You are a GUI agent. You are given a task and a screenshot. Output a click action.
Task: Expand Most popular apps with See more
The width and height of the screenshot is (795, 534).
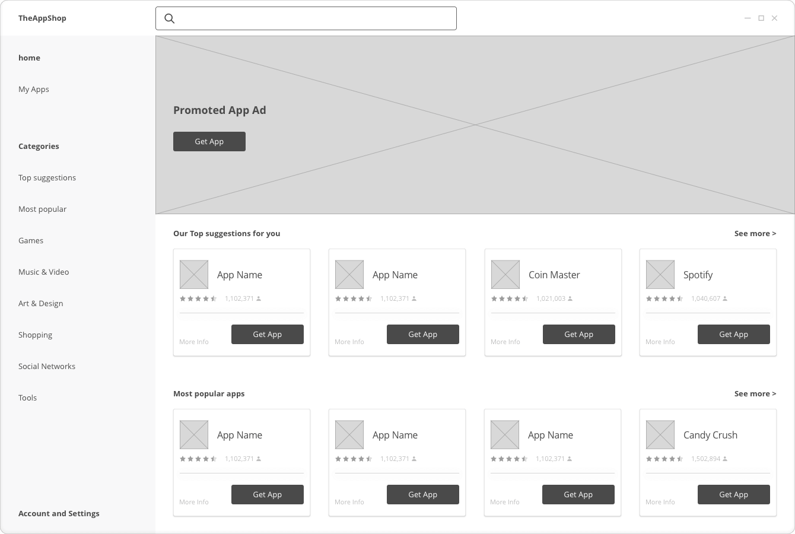click(755, 393)
